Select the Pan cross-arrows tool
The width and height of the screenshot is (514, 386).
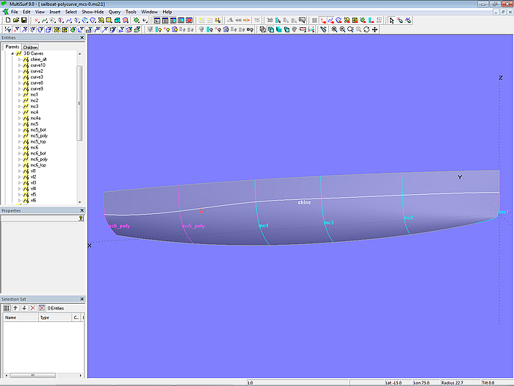click(375, 29)
